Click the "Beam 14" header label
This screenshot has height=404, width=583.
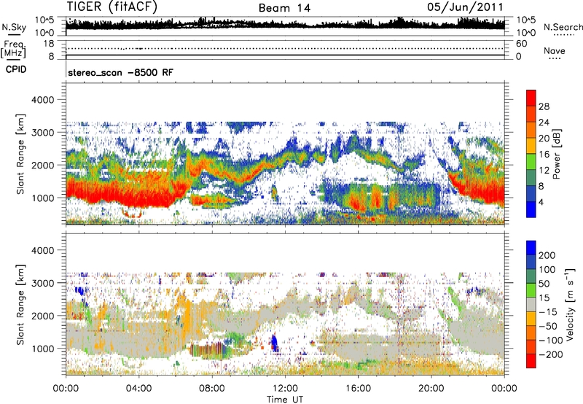[x=284, y=8]
